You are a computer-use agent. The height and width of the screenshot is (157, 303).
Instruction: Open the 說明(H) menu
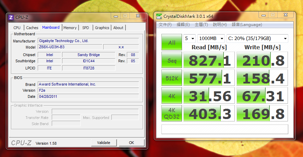[220, 25]
